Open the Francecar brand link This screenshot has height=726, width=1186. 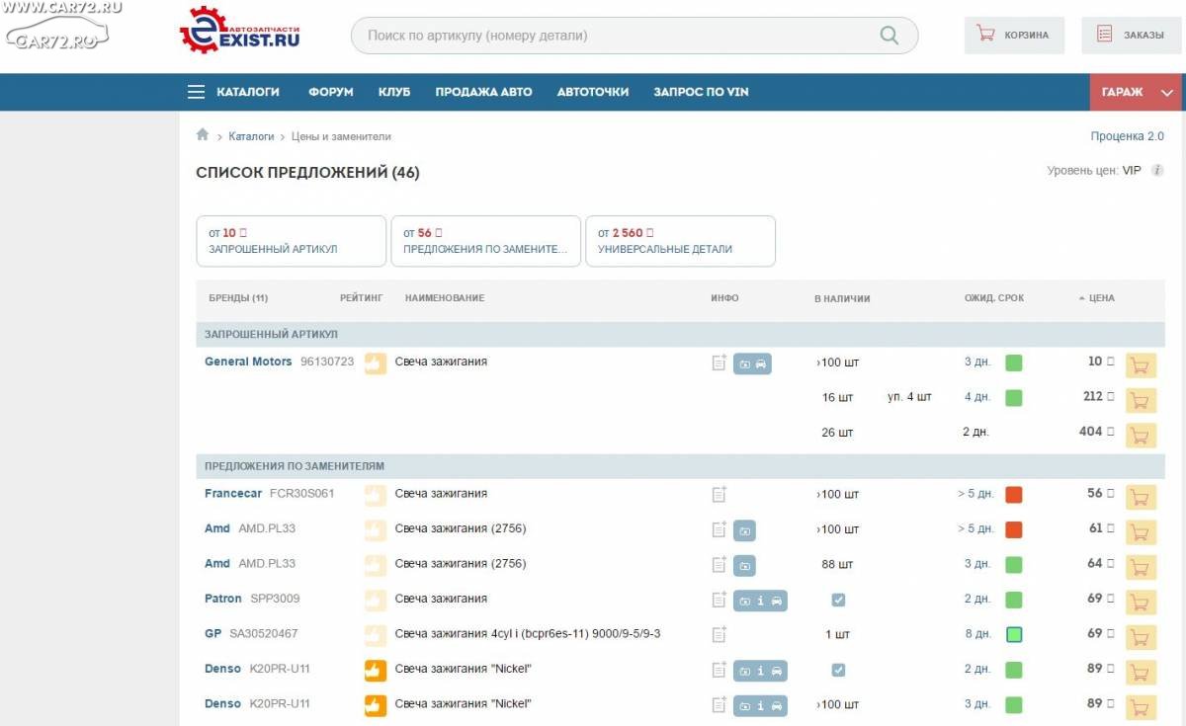[233, 493]
